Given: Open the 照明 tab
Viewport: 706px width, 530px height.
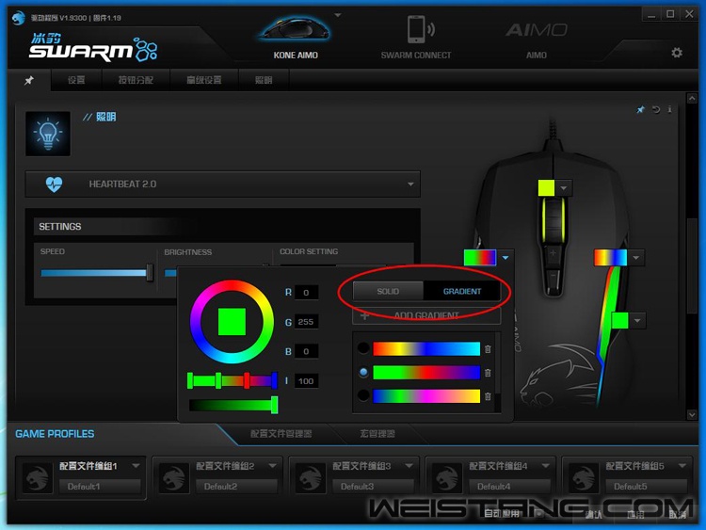Looking at the screenshot, I should (x=264, y=80).
